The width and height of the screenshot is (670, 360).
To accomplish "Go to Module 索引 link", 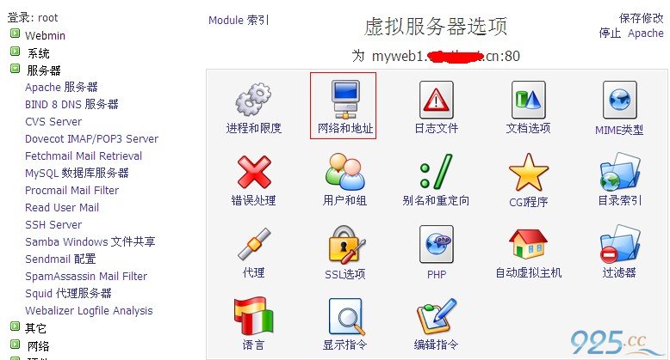I will (239, 20).
